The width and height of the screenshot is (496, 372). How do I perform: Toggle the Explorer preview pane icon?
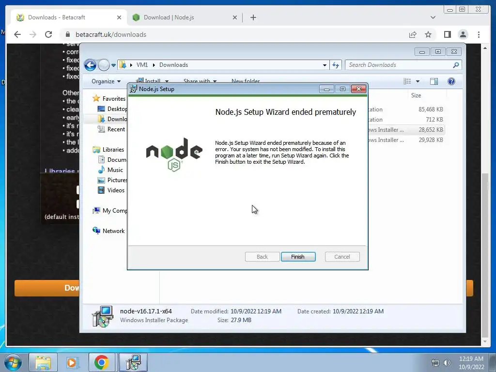click(434, 81)
